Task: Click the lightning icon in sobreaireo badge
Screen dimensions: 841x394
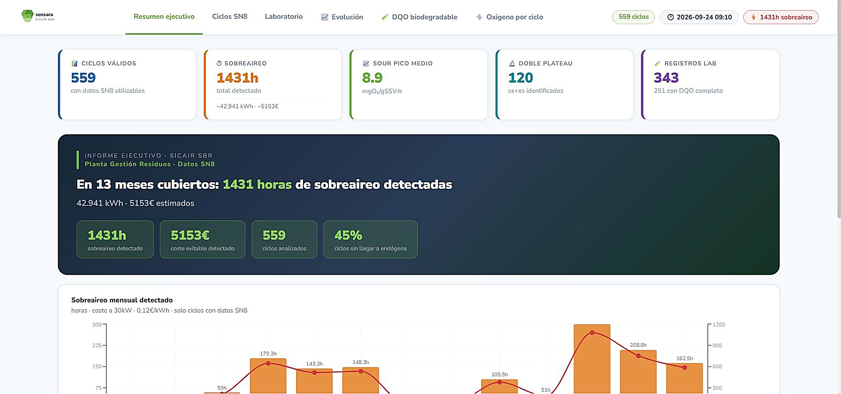Action: pos(753,17)
